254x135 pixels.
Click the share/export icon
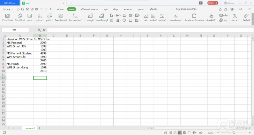click(x=225, y=9)
